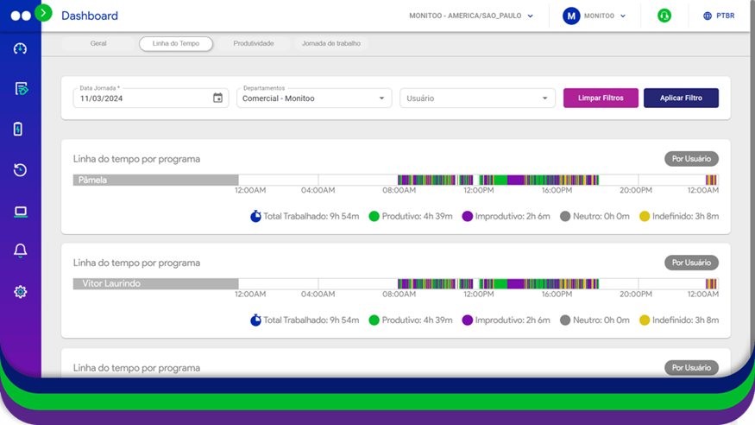
Task: Switch to the Jornada de trabalho tab
Action: click(x=331, y=43)
